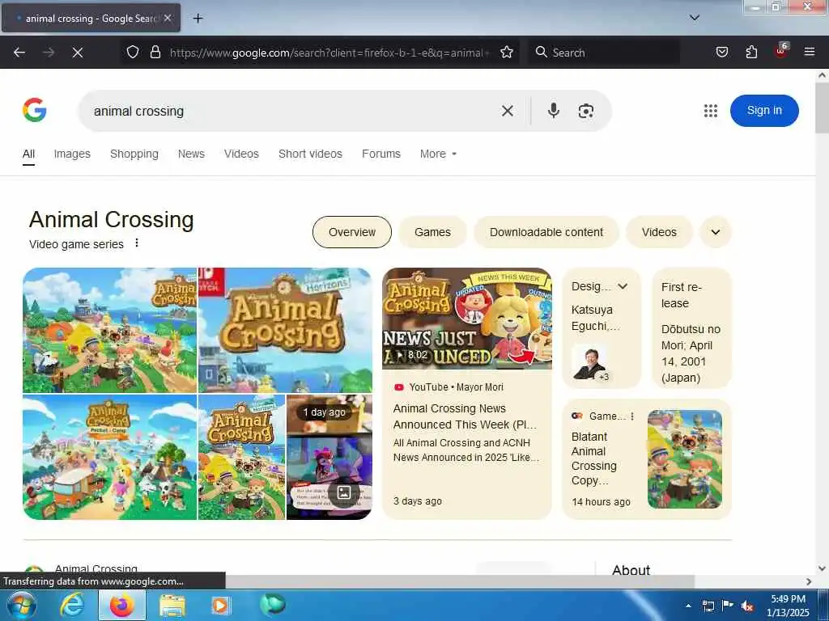The image size is (829, 621).
Task: Open the Windows Start menu
Action: point(21,606)
